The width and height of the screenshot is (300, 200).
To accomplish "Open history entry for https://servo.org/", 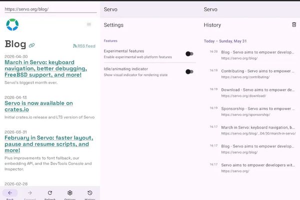I will (x=252, y=167).
